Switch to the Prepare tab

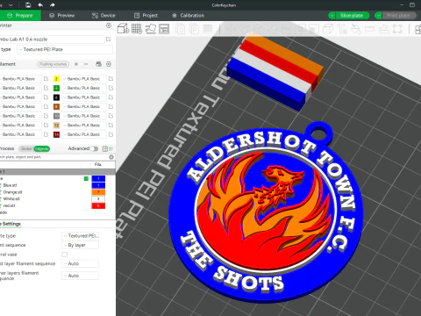click(20, 16)
